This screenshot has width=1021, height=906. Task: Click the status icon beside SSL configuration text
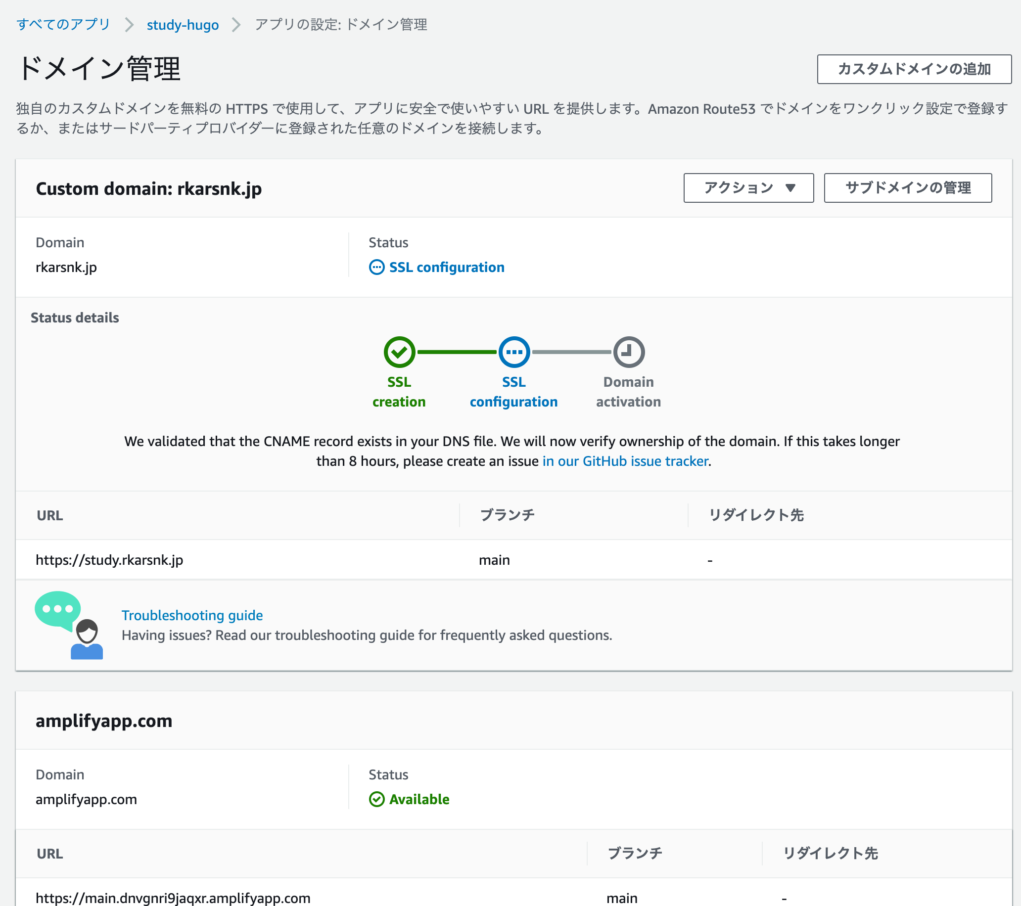(376, 267)
